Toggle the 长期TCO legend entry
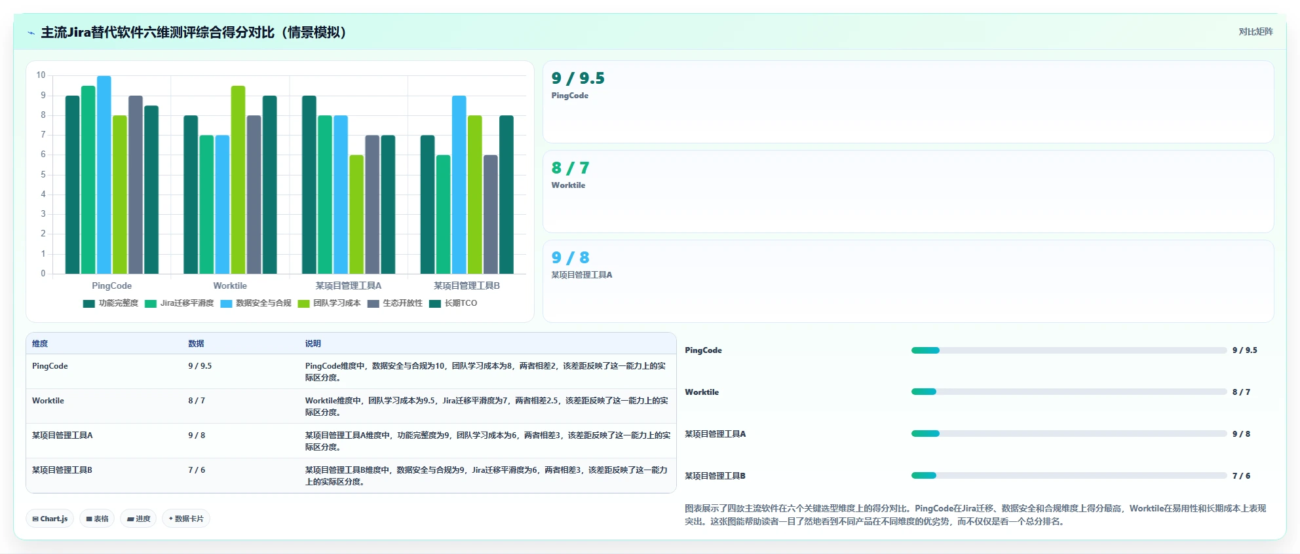Viewport: 1300px width, 554px height. (453, 303)
